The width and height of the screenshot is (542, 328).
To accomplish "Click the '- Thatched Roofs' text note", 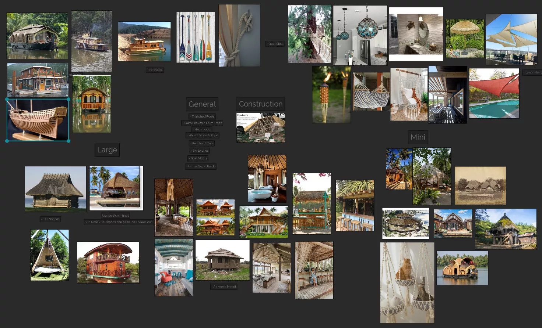I will click(202, 116).
